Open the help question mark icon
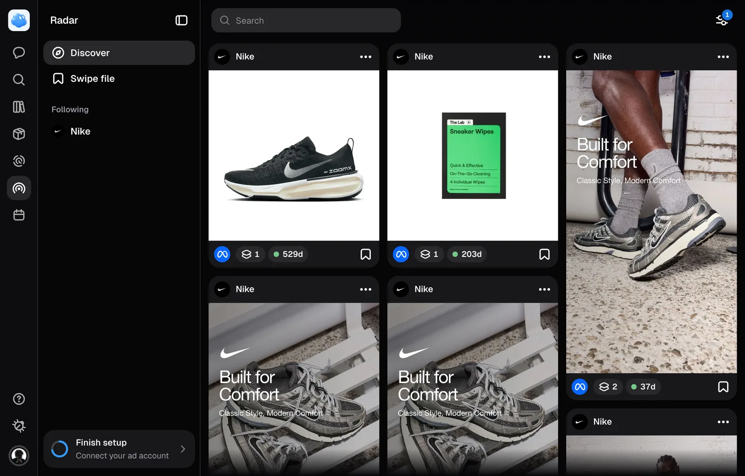 coord(19,399)
